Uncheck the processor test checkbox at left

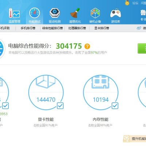click(x=5, y=106)
